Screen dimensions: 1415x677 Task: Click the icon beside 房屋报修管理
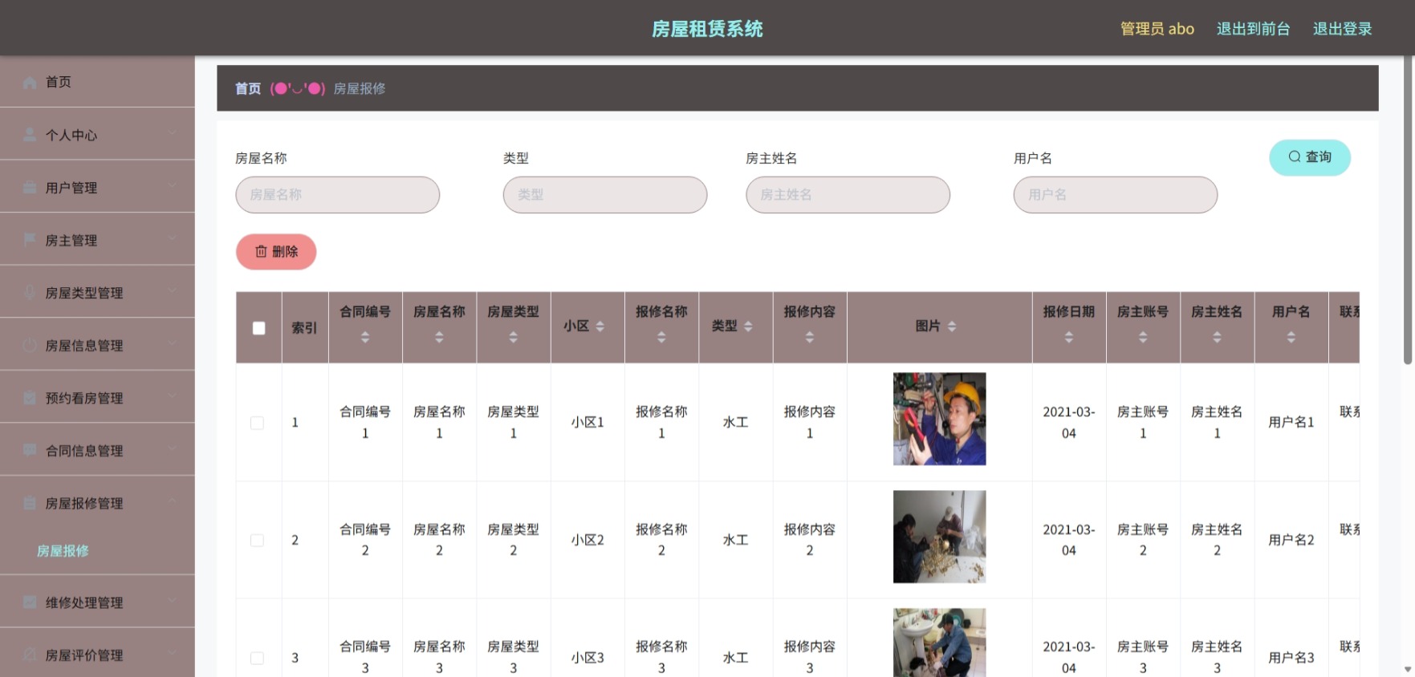pyautogui.click(x=30, y=503)
